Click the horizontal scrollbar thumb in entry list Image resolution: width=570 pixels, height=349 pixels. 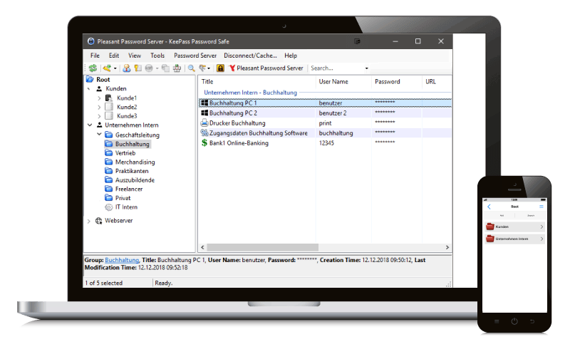[262, 247]
